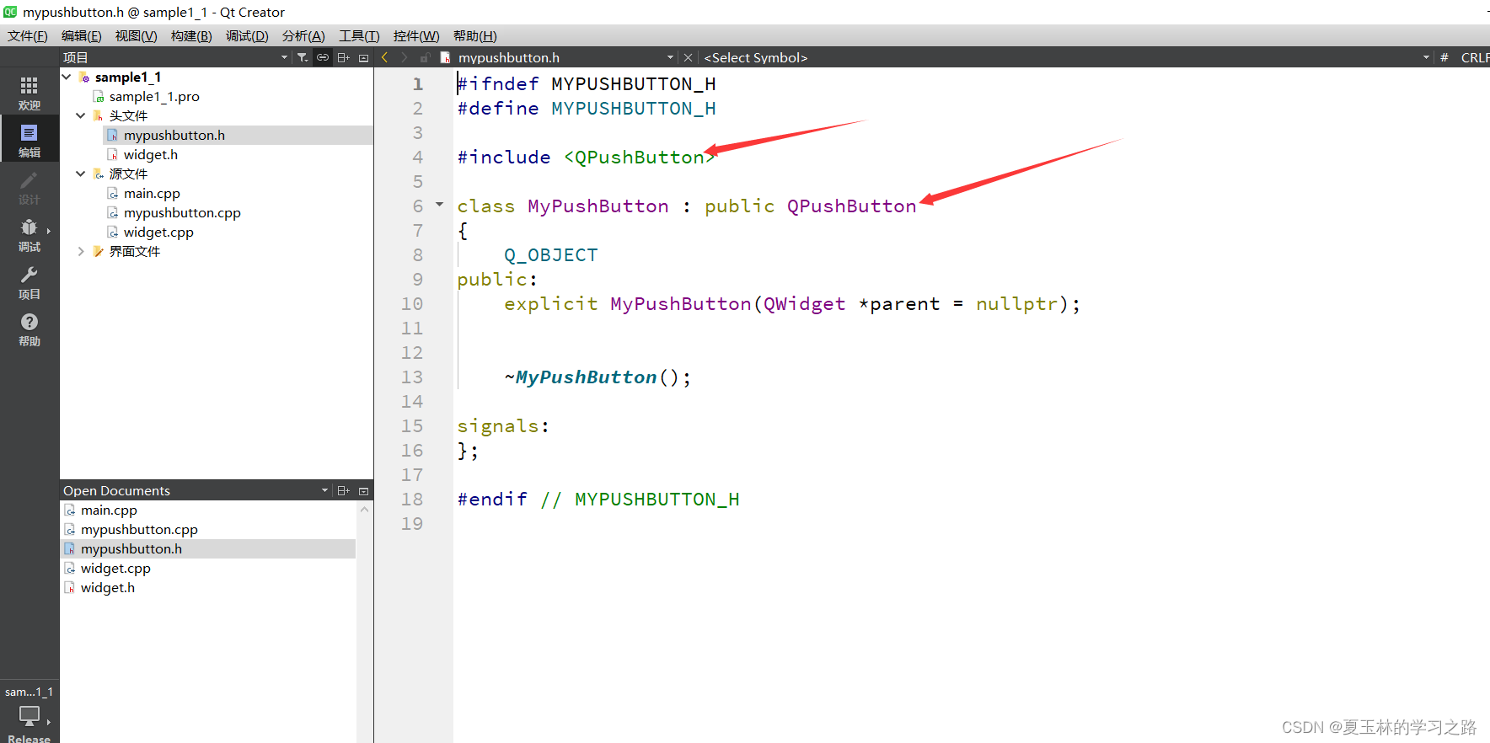The image size is (1490, 743).
Task: Collapse the 头文件 headers folder
Action: click(81, 115)
